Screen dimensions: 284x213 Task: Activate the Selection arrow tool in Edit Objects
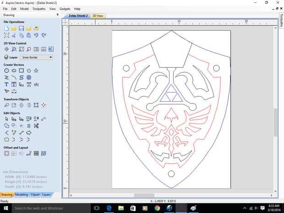coord(6,119)
